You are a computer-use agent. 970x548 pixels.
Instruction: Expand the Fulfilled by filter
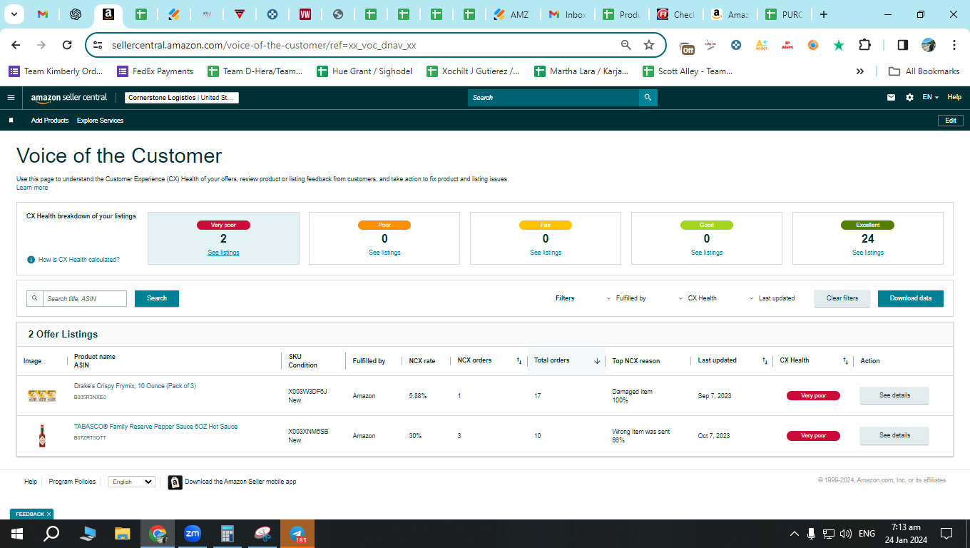(626, 298)
